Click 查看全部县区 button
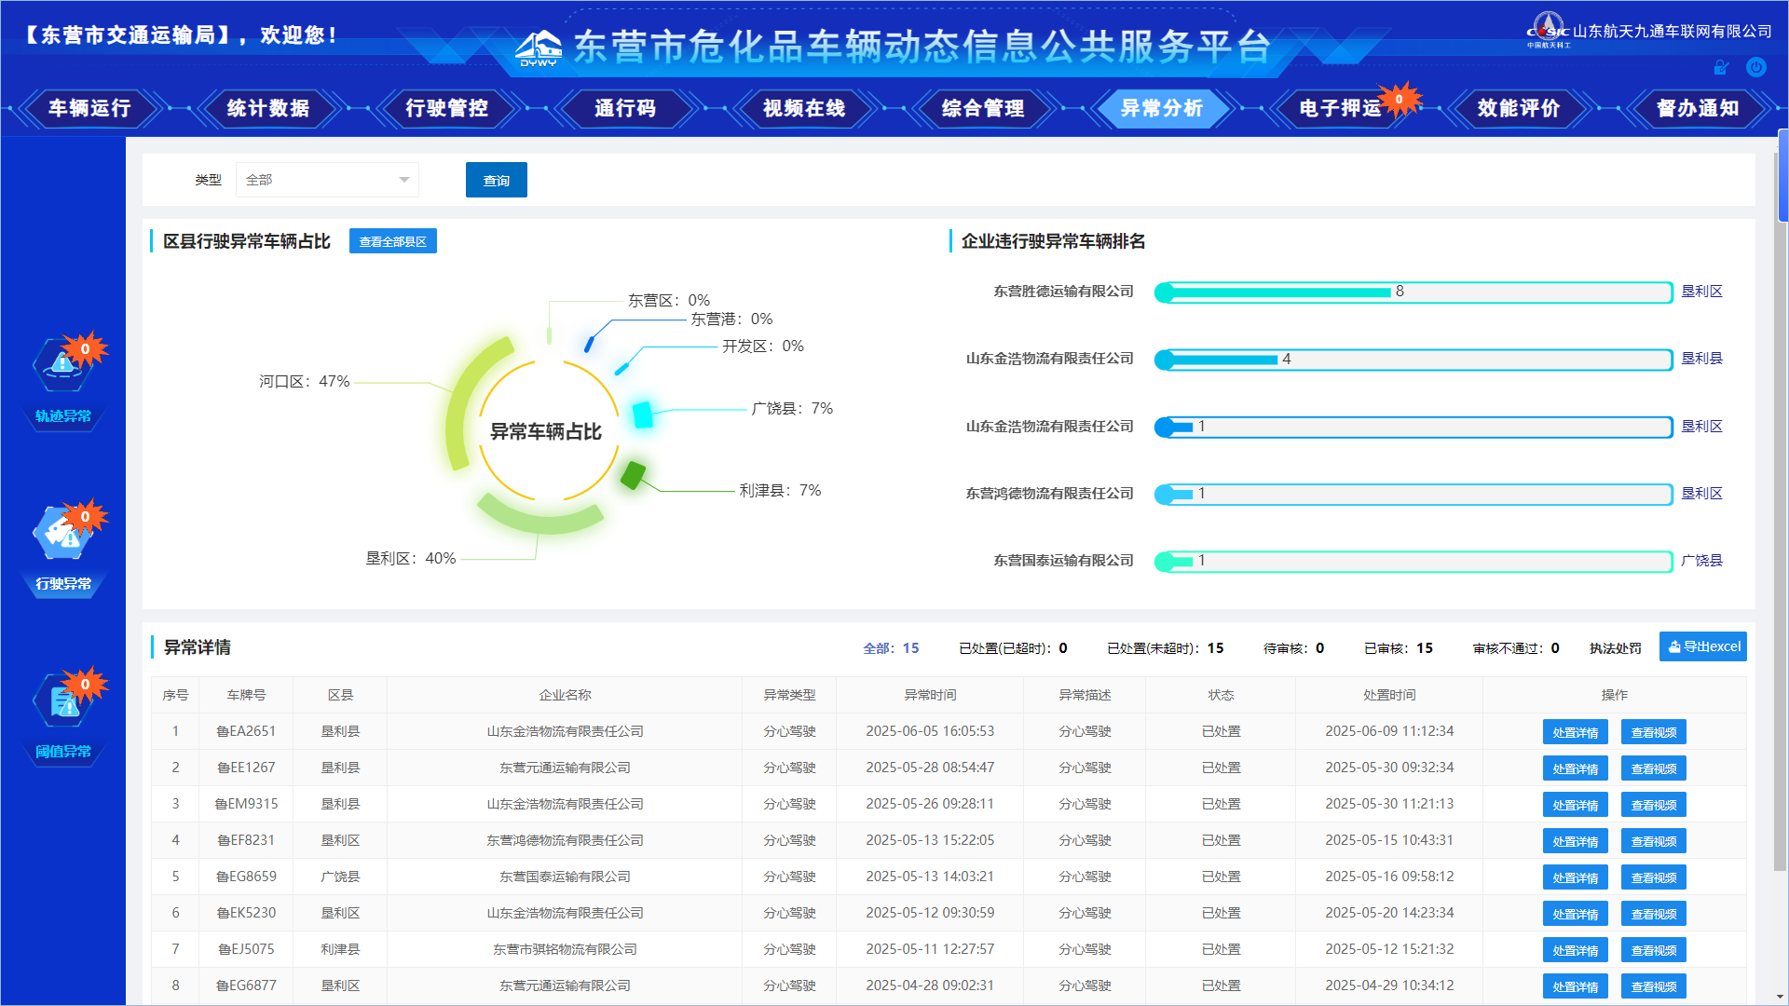Viewport: 1789px width, 1006px height. pos(392,241)
